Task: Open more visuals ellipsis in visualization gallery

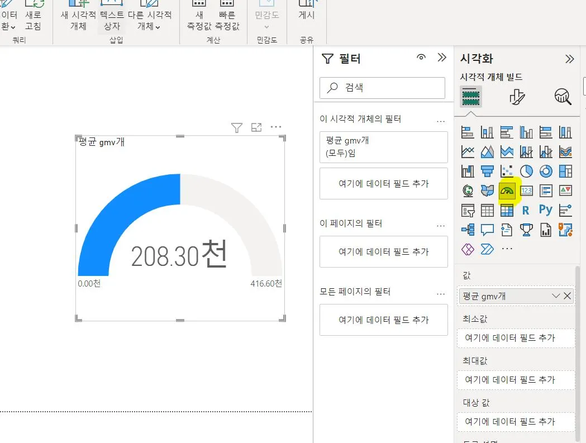Action: point(507,249)
